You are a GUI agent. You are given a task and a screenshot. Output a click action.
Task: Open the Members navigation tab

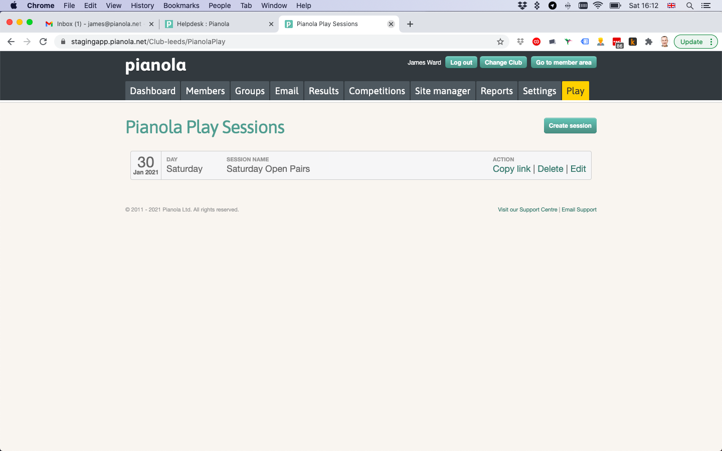click(205, 91)
